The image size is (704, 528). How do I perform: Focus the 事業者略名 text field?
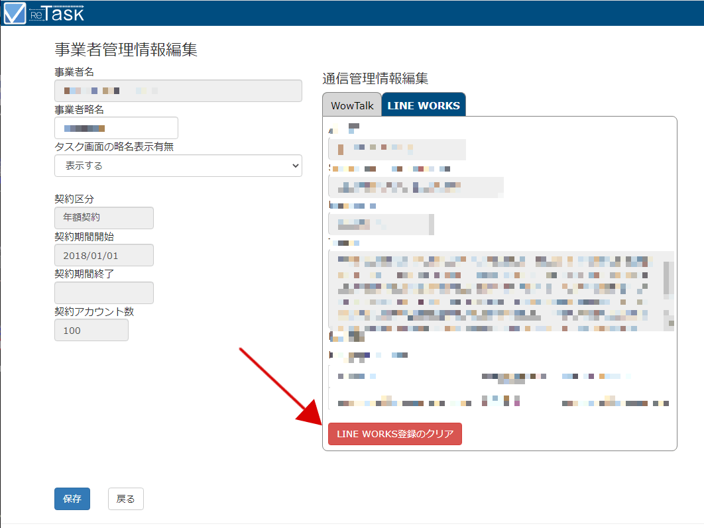coord(116,129)
